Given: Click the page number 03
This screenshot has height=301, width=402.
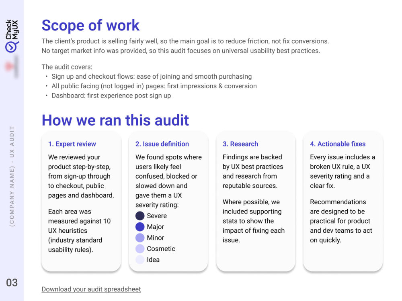Looking at the screenshot, I should coord(12,283).
